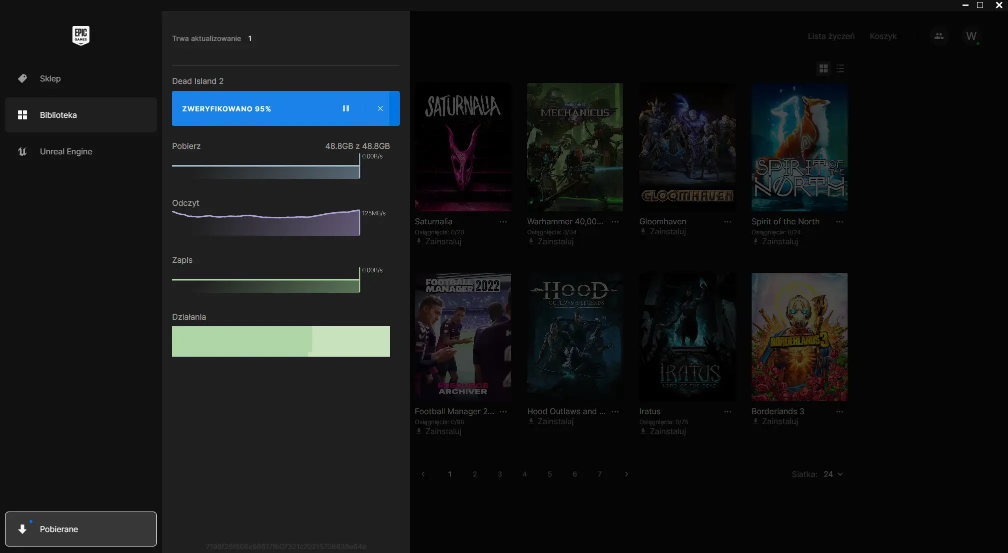Screen dimensions: 1008x553
Task: Click the Saturnalia title text
Action: (x=433, y=221)
